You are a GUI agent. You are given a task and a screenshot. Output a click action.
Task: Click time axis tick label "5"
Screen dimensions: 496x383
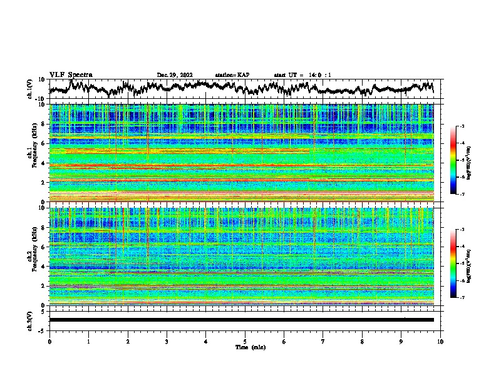tap(245, 342)
